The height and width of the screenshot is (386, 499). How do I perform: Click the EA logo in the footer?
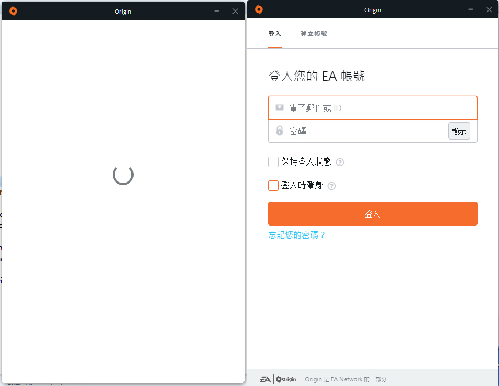click(x=264, y=379)
